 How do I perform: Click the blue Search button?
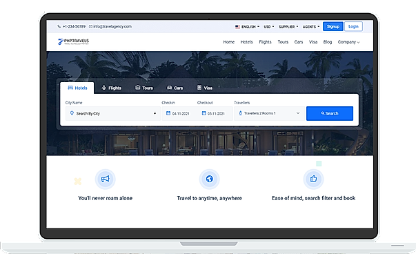(330, 113)
